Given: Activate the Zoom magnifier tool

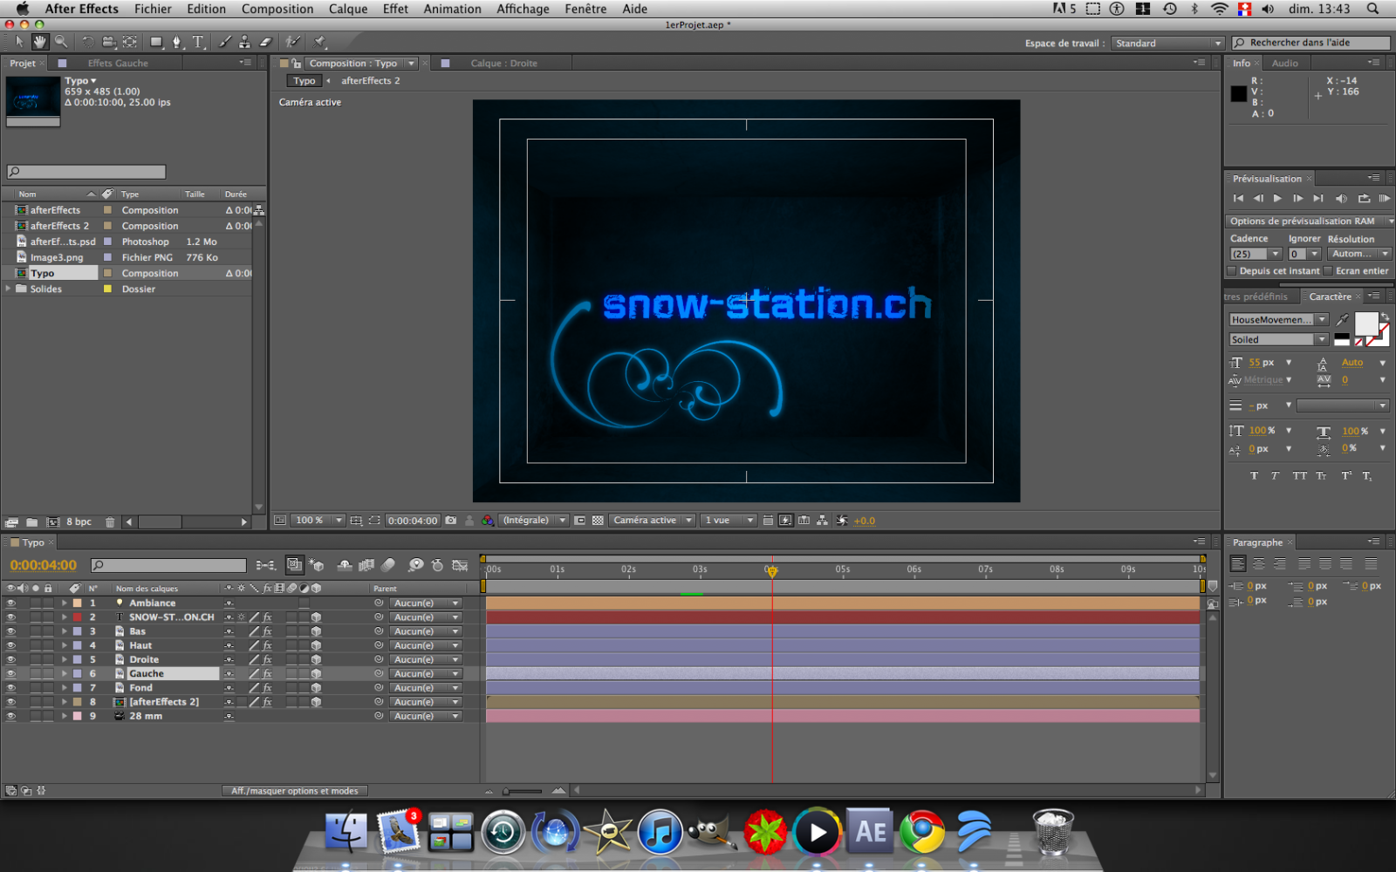Looking at the screenshot, I should 61,42.
